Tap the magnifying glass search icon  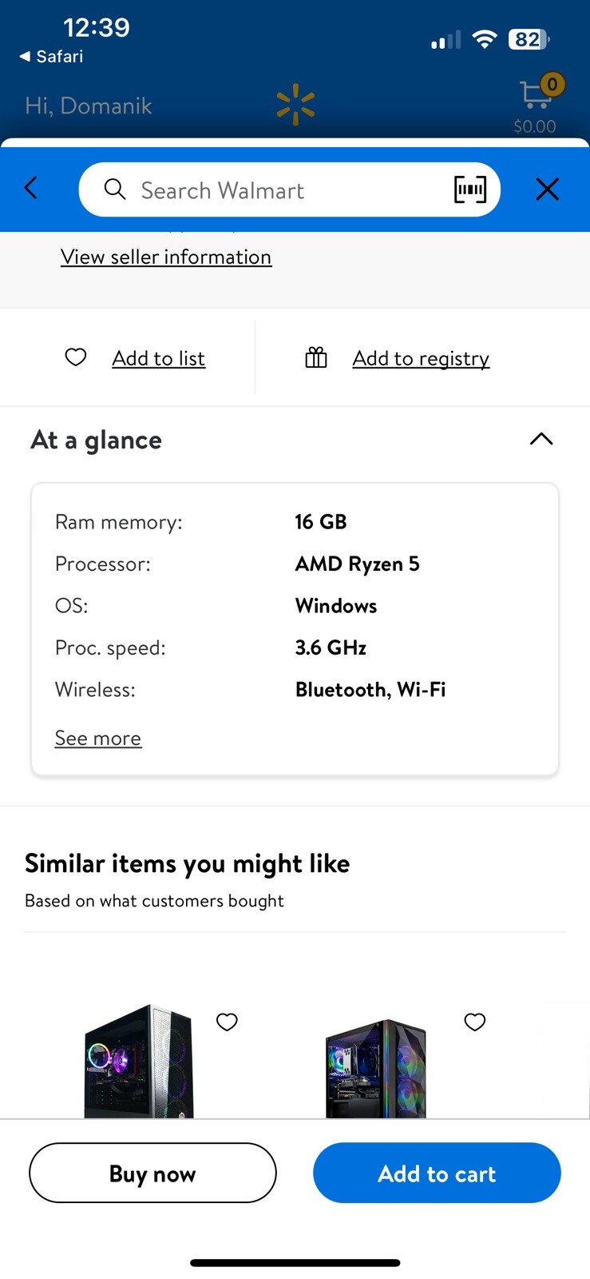click(x=115, y=189)
